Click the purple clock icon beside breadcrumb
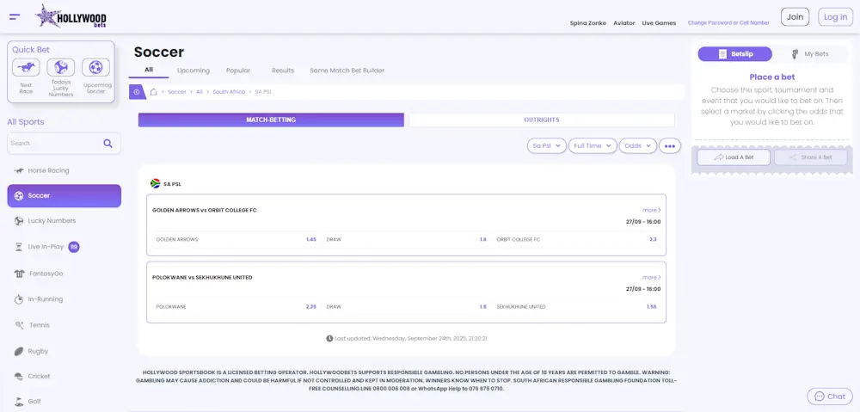Screen dimensions: 860x412 pos(137,91)
